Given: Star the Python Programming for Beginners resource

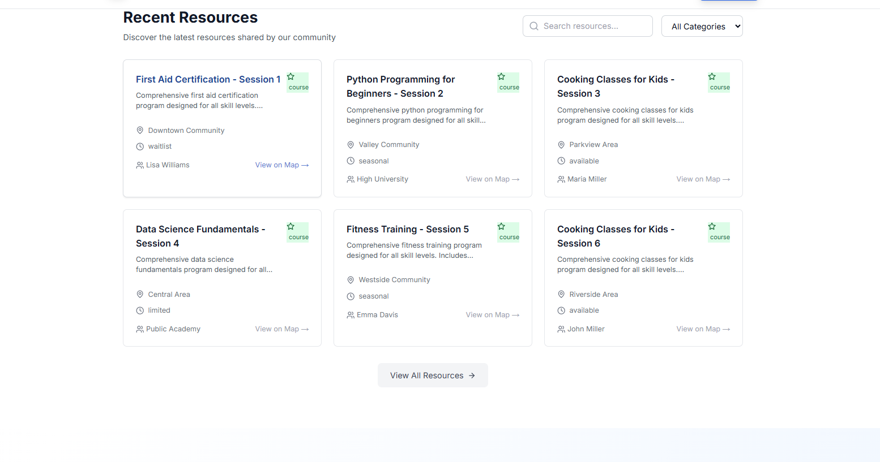Looking at the screenshot, I should [501, 77].
